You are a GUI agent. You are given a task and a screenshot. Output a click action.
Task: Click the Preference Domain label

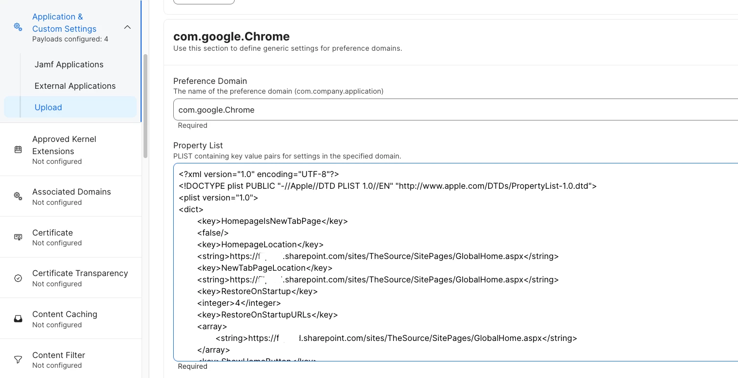[210, 81]
